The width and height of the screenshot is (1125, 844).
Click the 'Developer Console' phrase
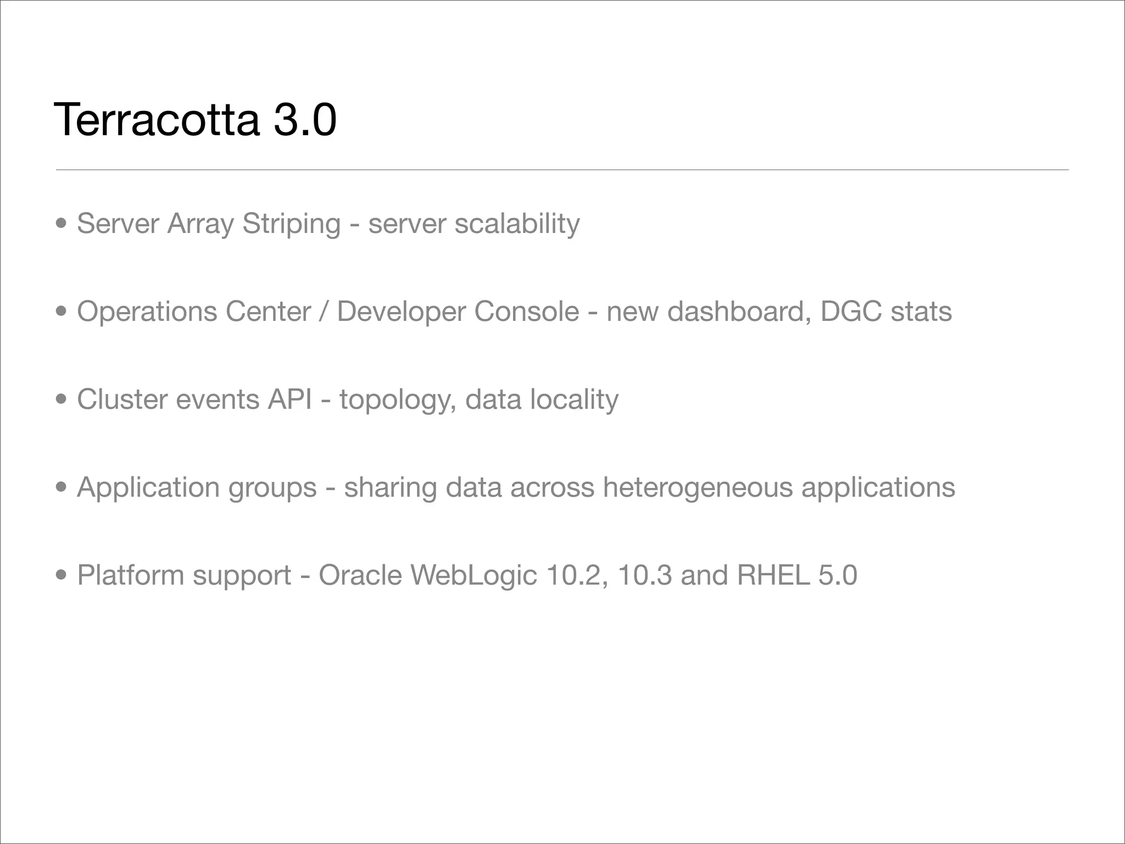(458, 312)
